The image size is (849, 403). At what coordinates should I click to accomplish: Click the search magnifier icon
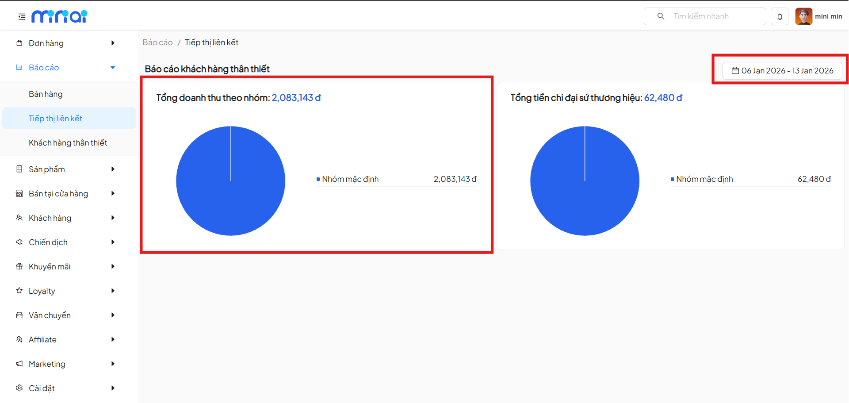pos(661,16)
